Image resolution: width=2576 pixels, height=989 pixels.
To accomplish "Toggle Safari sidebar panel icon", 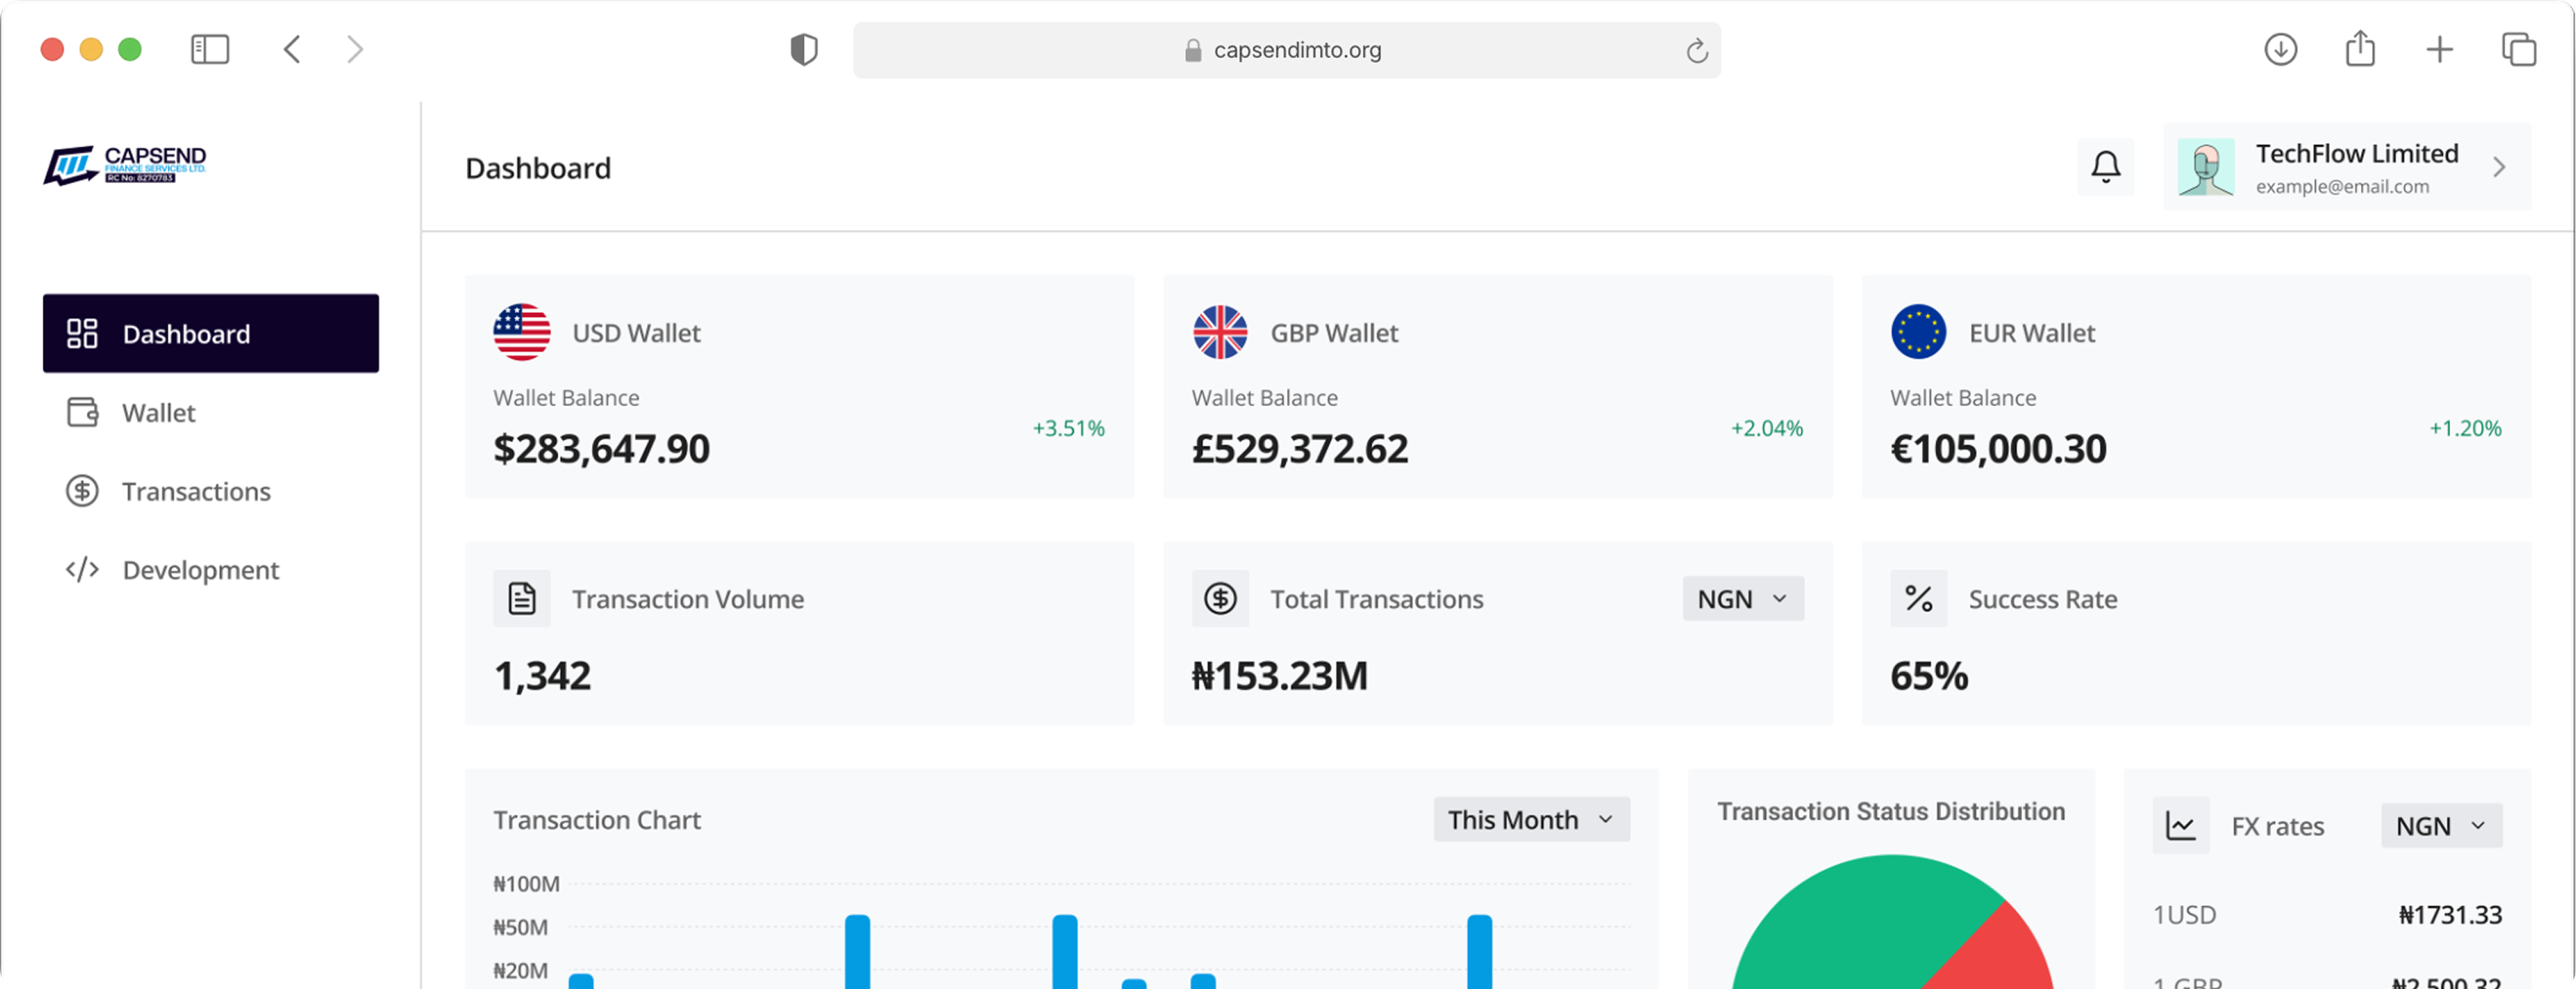I will [210, 49].
